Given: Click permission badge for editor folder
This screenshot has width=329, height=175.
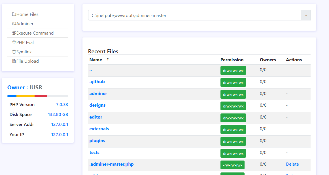Looking at the screenshot, I should 233,118.
